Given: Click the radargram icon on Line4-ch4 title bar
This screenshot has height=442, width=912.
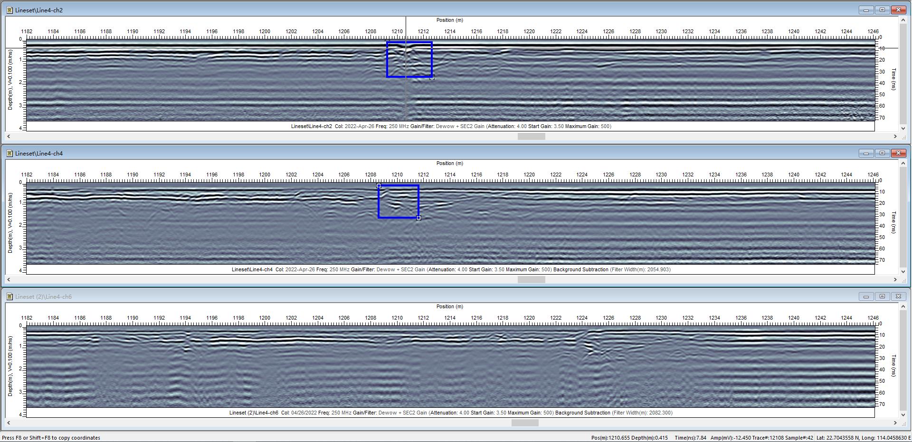Looking at the screenshot, I should pyautogui.click(x=10, y=153).
